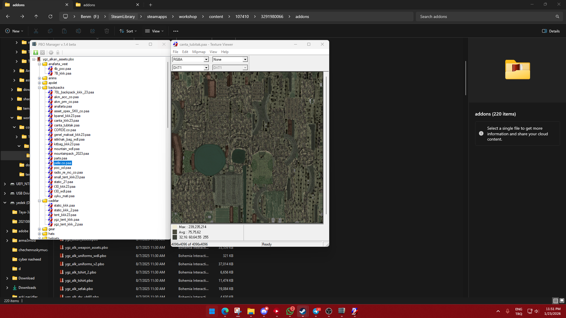Open WhatsApp from the taskbar
Image resolution: width=566 pixels, height=318 pixels.
[290, 311]
